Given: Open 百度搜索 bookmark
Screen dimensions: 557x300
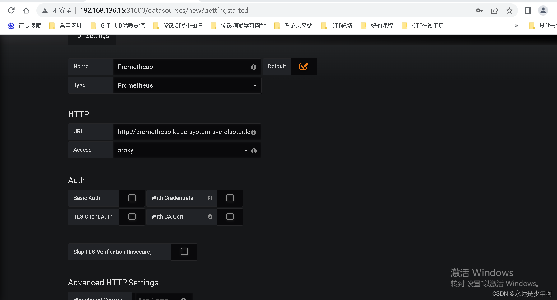Looking at the screenshot, I should 25,26.
